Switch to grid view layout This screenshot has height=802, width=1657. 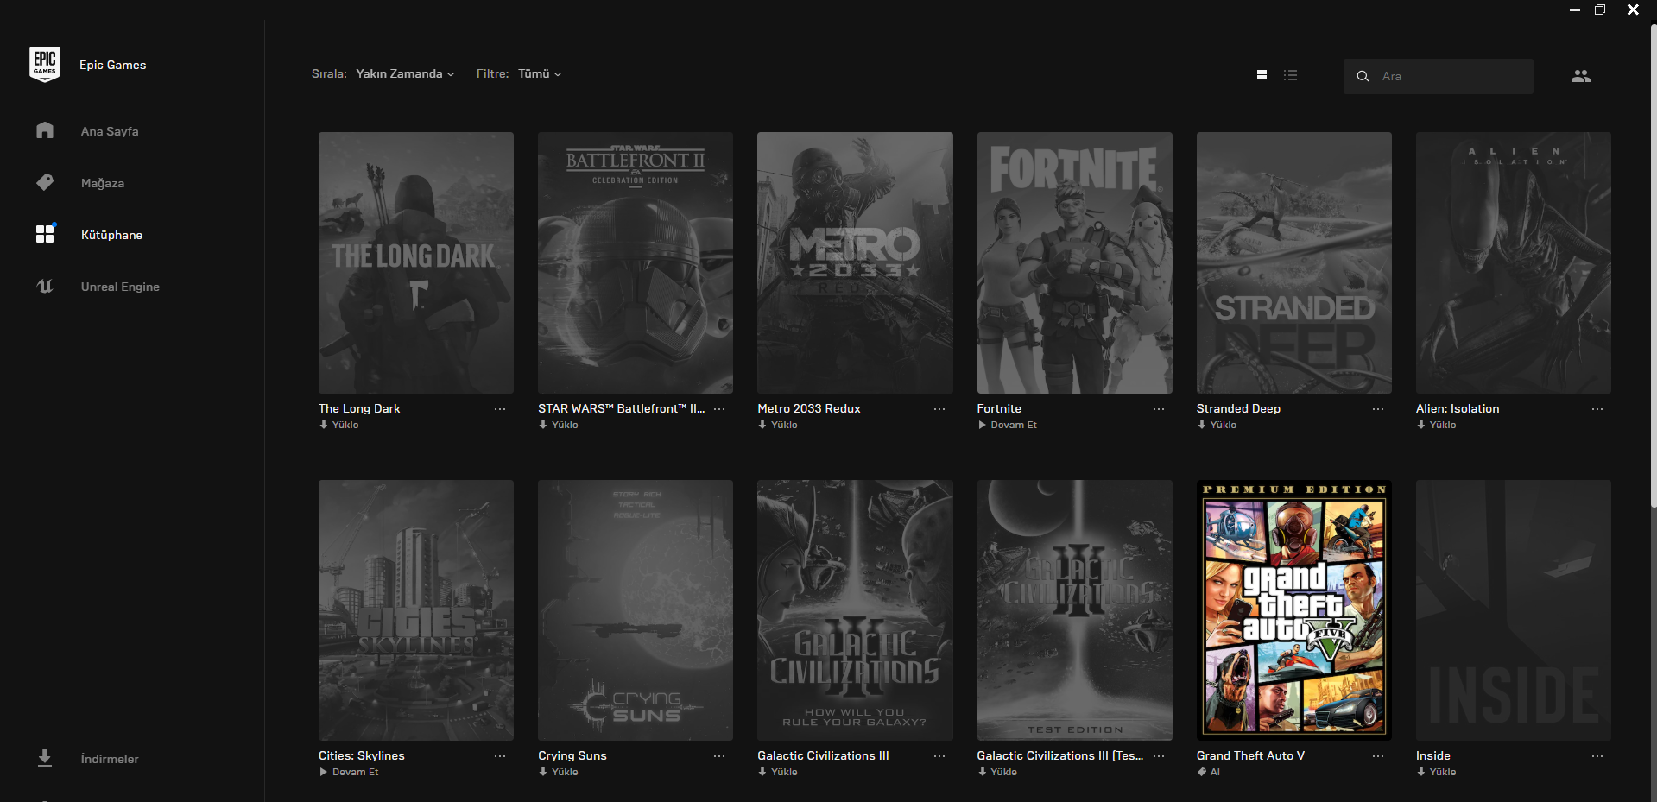tap(1262, 75)
